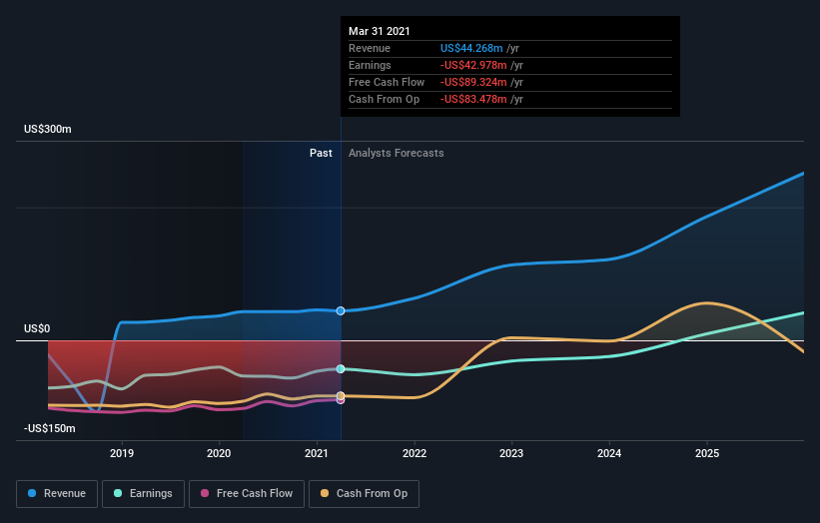Click the US$300m y-axis label
Viewport: 820px width, 523px height.
point(48,129)
